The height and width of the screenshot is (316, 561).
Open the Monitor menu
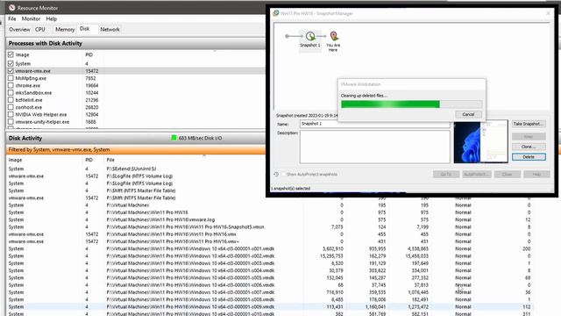32,18
